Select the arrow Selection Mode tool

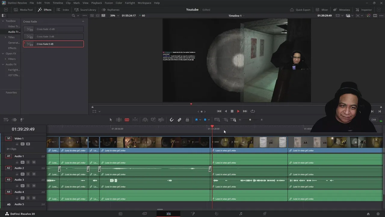111,120
